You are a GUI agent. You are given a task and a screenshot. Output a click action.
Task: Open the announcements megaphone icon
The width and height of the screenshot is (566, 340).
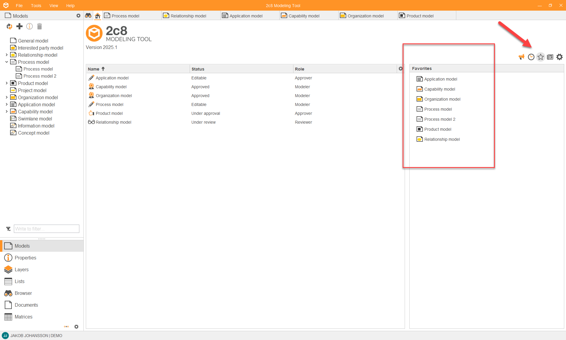(521, 57)
